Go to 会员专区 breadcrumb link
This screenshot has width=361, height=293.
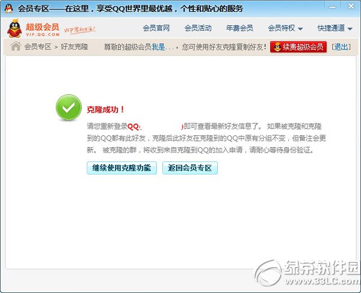click(x=38, y=47)
